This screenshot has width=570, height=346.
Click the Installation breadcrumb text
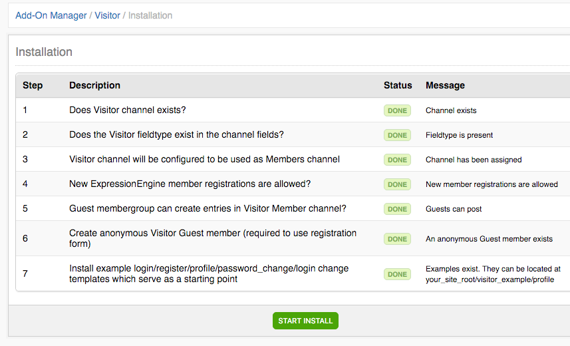(x=150, y=16)
